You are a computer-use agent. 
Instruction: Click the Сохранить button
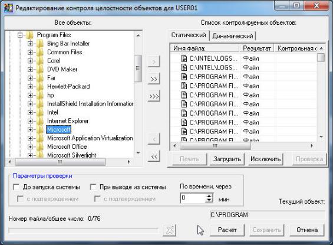point(267,230)
